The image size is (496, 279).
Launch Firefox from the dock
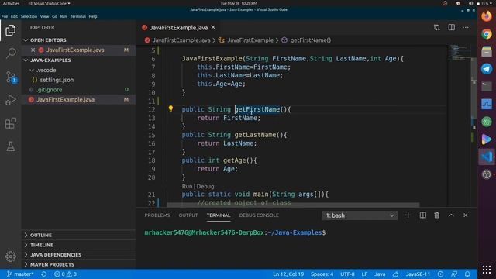487,15
